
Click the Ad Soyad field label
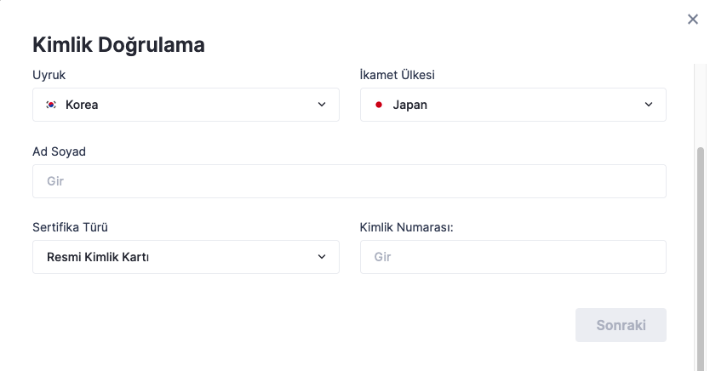60,151
